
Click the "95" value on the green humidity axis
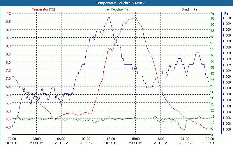pos(213,18)
